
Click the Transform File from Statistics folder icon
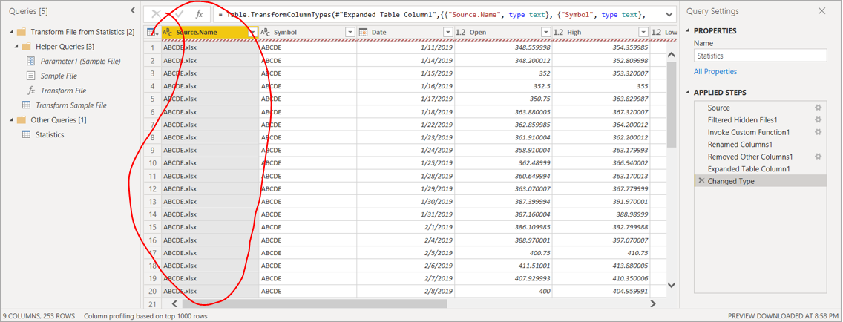pos(22,32)
